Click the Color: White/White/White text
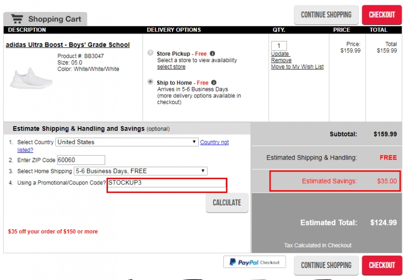This screenshot has height=280, width=411. (x=88, y=69)
